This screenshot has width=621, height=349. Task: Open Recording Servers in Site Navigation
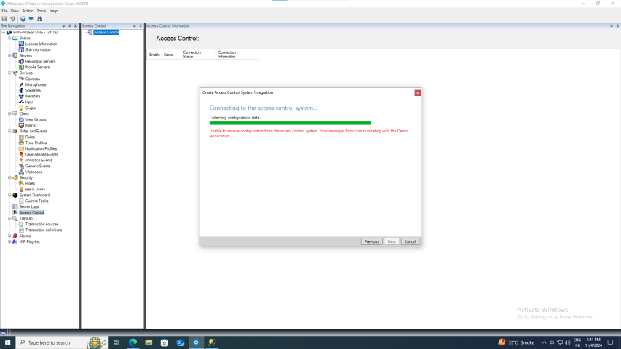click(40, 61)
